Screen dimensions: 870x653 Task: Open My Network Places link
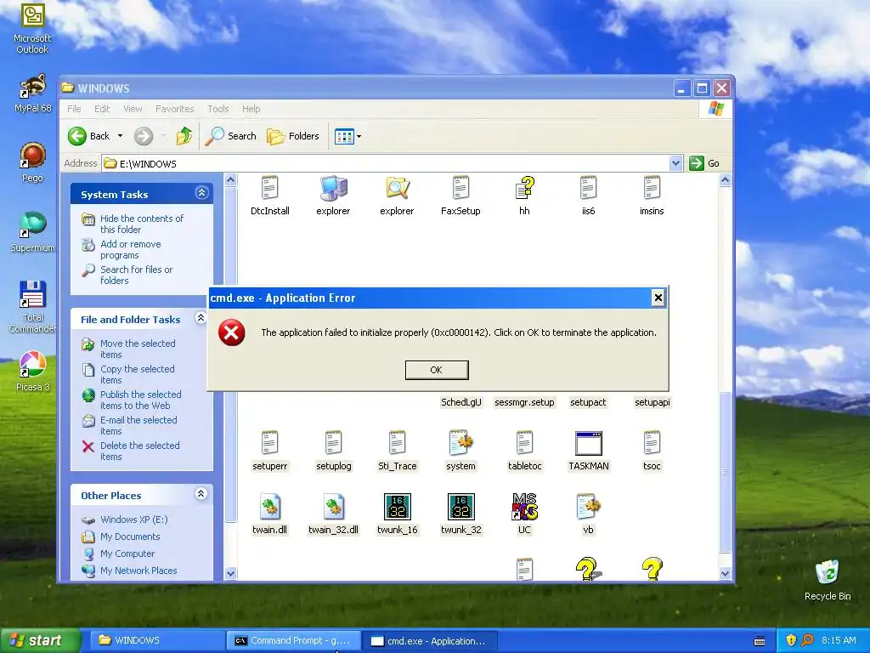point(138,571)
